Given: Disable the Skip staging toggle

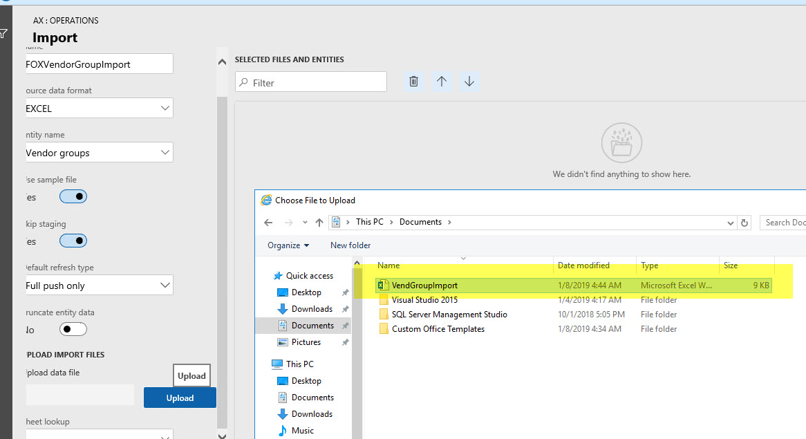Looking at the screenshot, I should [73, 240].
